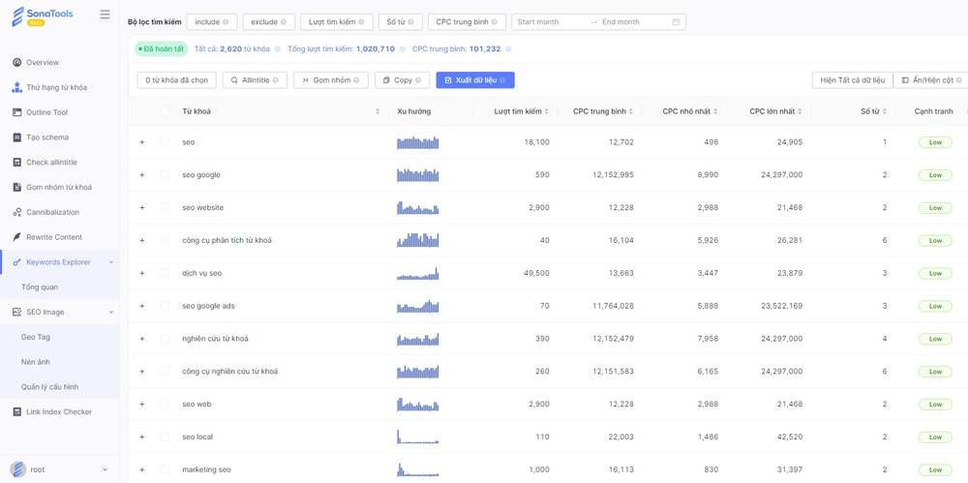Expand the marketing seo row
968x483 pixels.
pos(142,469)
